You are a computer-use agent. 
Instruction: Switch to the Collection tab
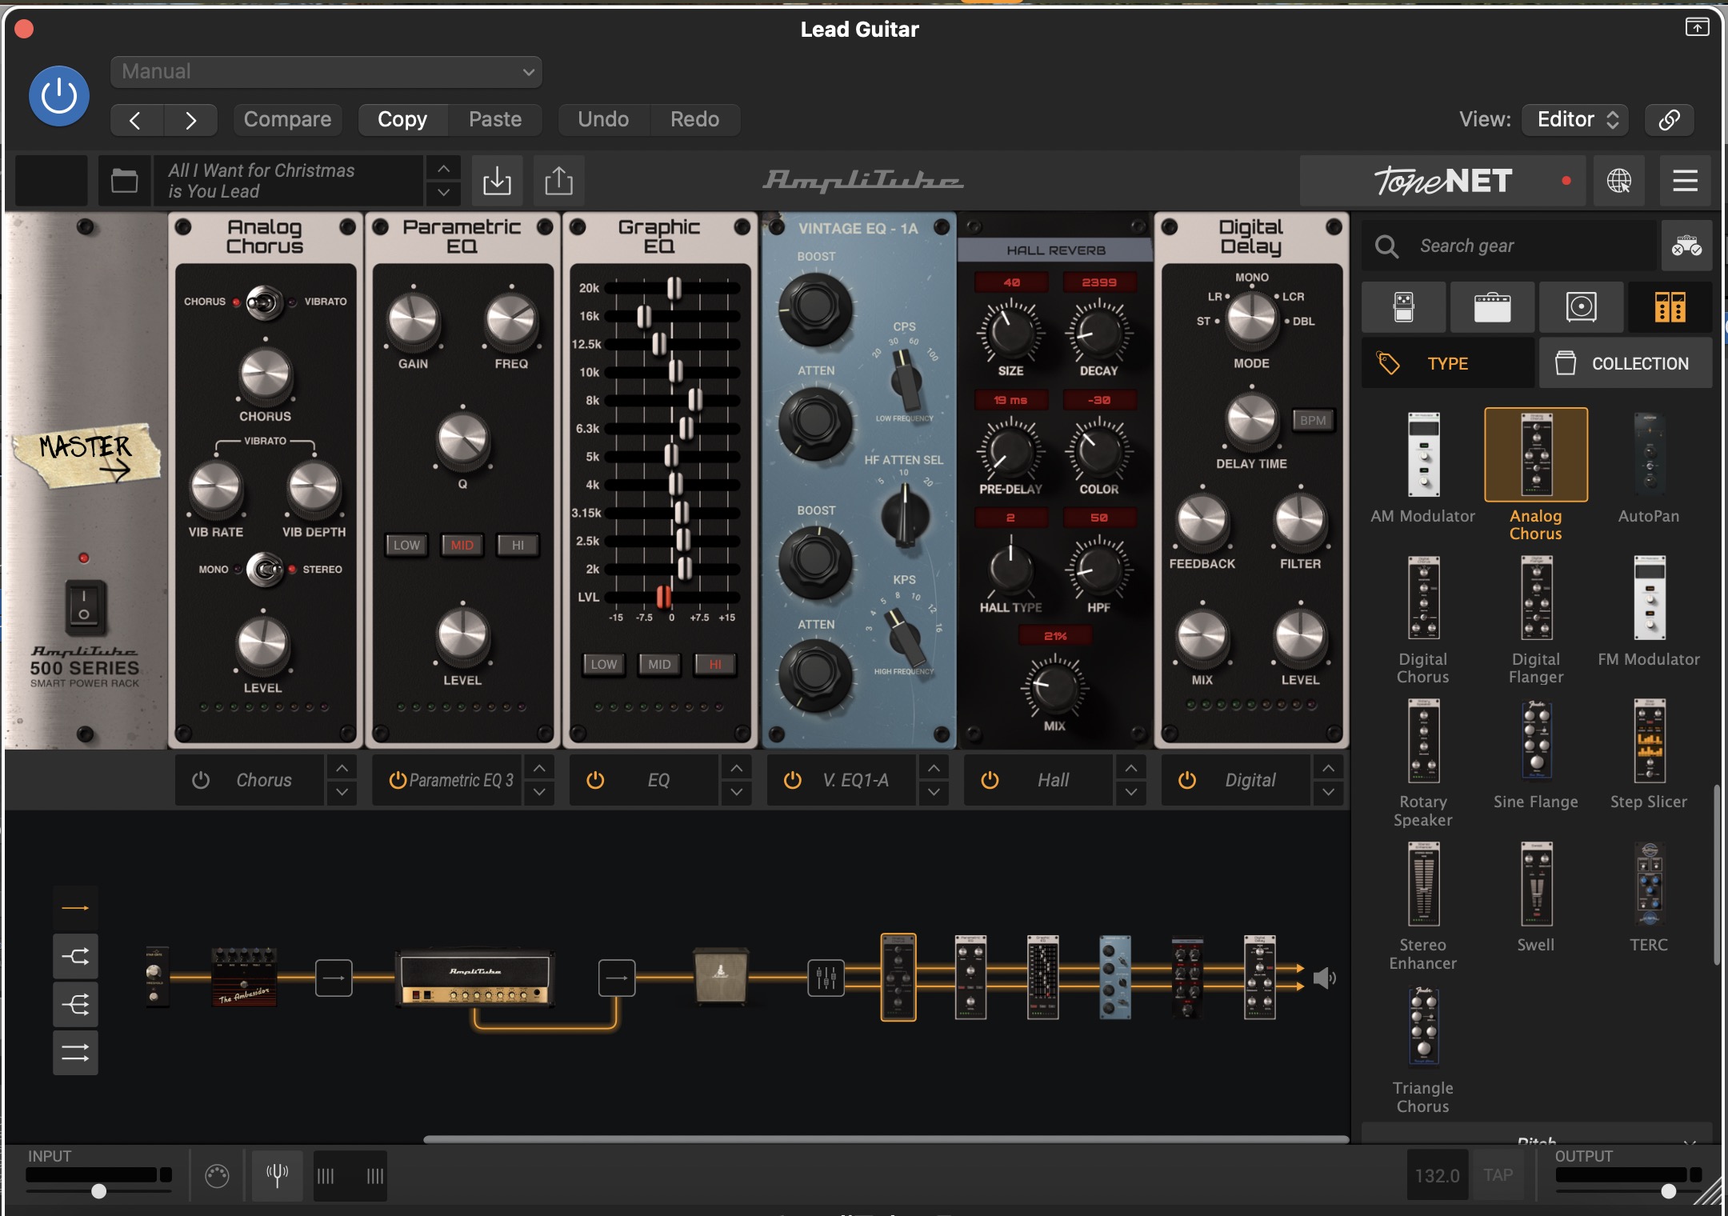(1622, 363)
